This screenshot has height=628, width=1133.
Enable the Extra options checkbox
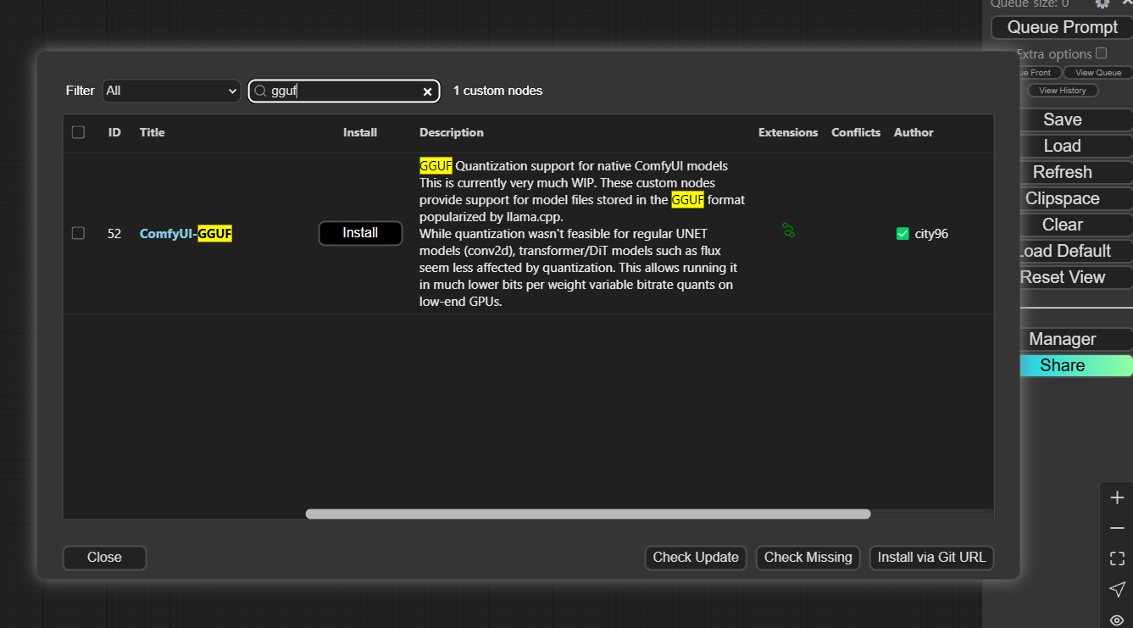pyautogui.click(x=1101, y=53)
